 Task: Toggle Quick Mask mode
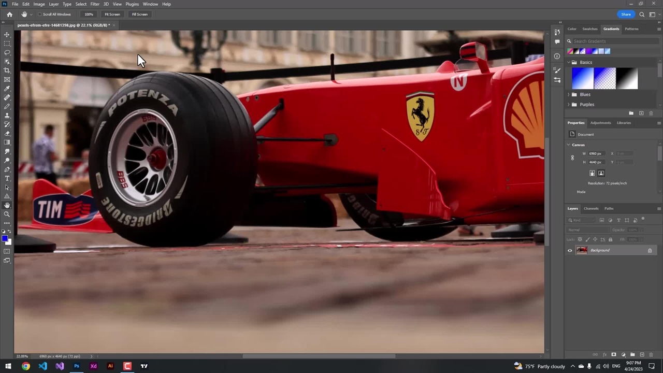click(7, 251)
